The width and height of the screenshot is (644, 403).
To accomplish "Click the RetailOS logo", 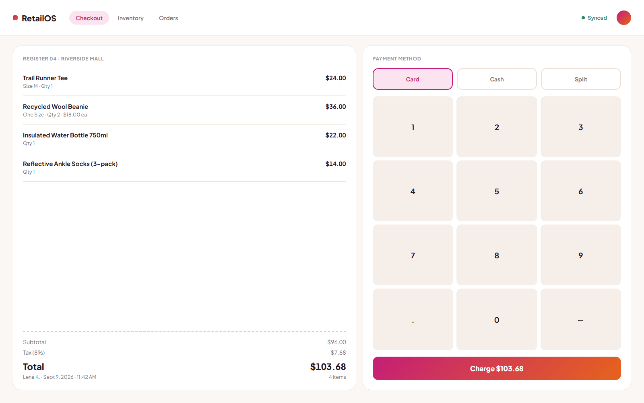I will (x=35, y=18).
